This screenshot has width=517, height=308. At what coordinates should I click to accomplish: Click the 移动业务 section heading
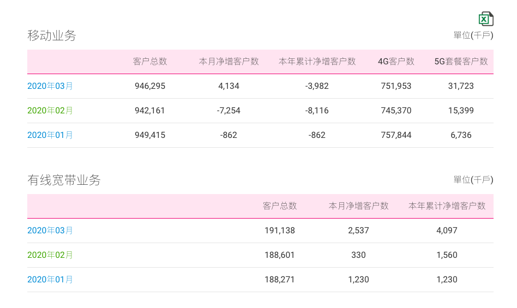click(52, 35)
